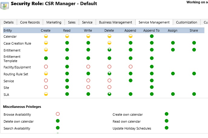Click the Create column header

[x=46, y=30]
